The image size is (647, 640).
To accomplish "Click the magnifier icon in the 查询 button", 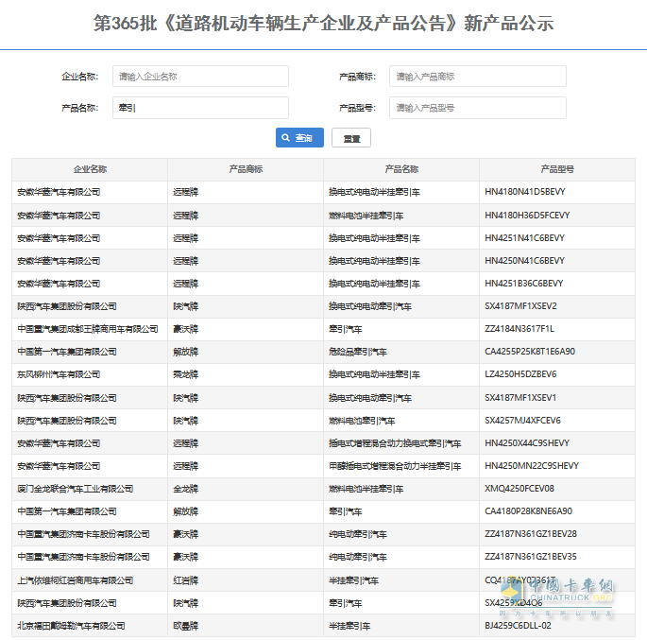I will point(287,138).
